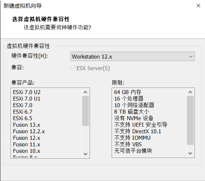This screenshot has width=205, height=181.
Task: Click the compatible products scrollbar thumb
Action: click(85, 111)
